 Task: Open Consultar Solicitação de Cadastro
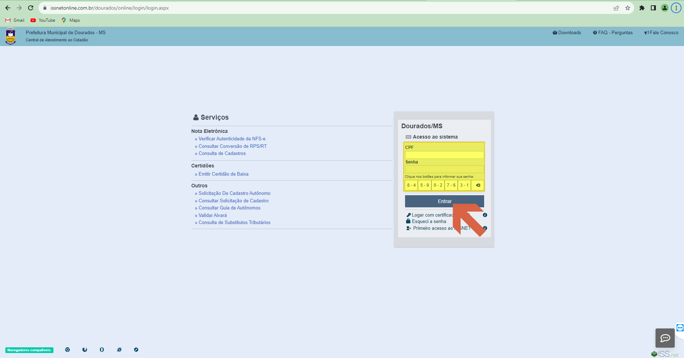pyautogui.click(x=234, y=201)
